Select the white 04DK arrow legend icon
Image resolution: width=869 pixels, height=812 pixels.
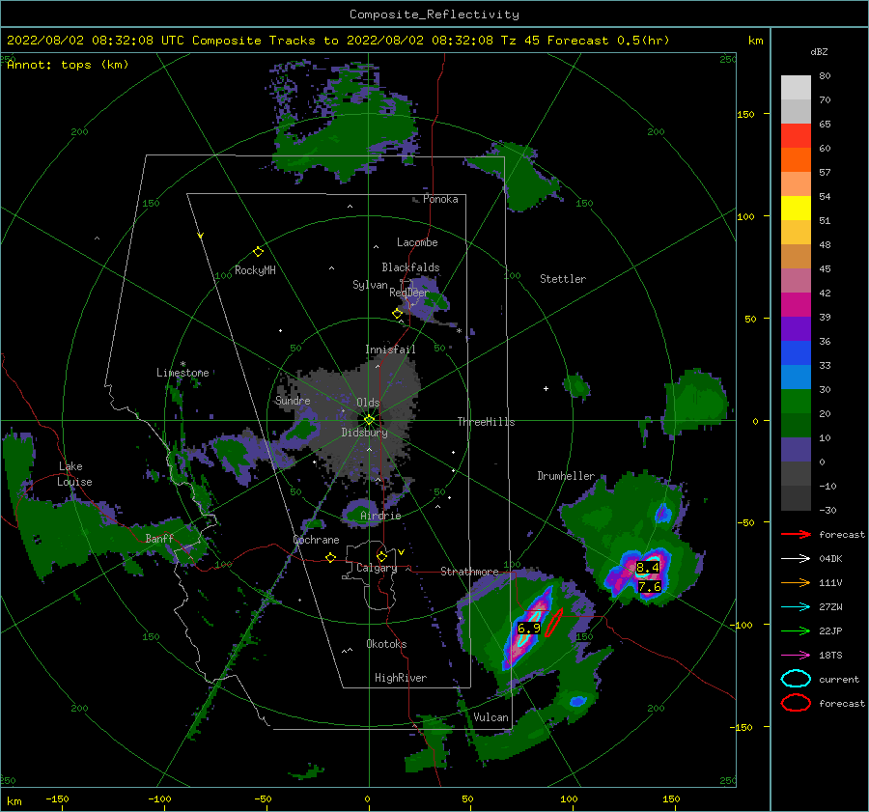(796, 559)
